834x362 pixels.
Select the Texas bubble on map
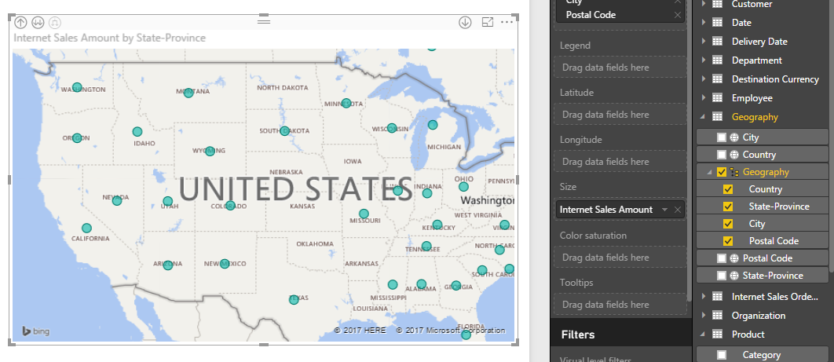pyautogui.click(x=294, y=300)
